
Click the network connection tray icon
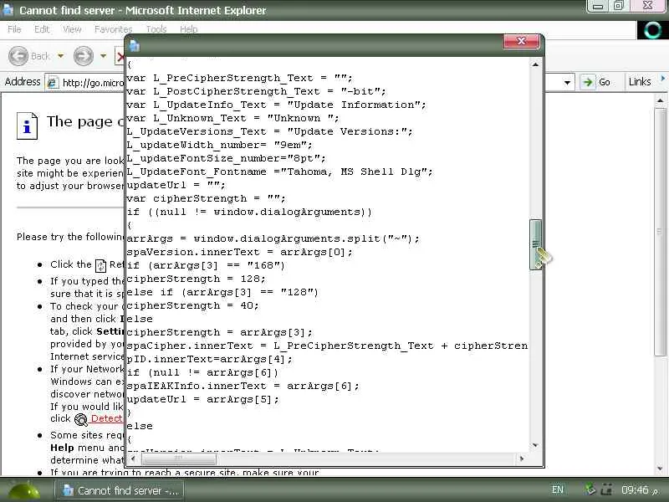point(607,489)
